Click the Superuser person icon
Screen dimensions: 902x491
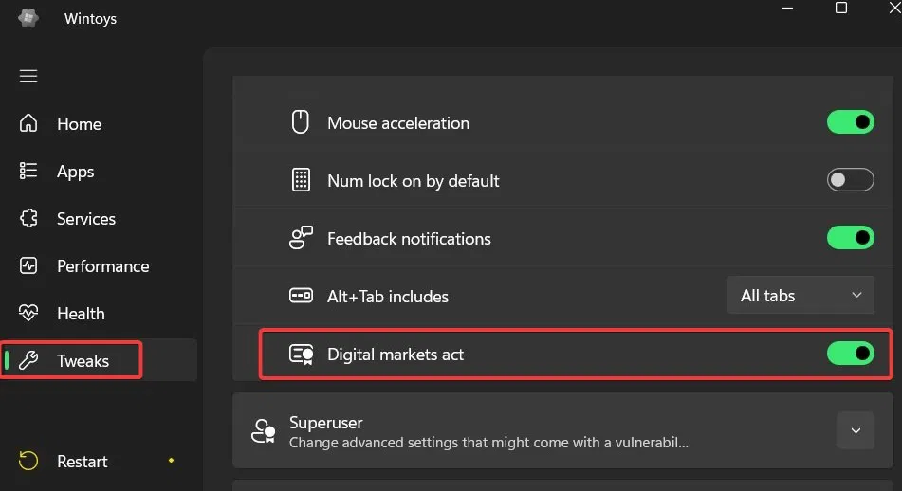tap(263, 431)
